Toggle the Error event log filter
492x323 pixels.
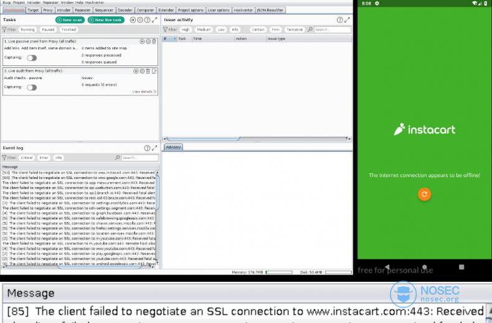pyautogui.click(x=44, y=158)
